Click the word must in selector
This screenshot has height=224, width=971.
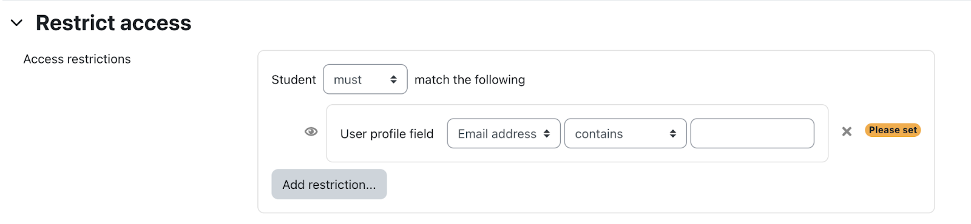[x=348, y=80]
